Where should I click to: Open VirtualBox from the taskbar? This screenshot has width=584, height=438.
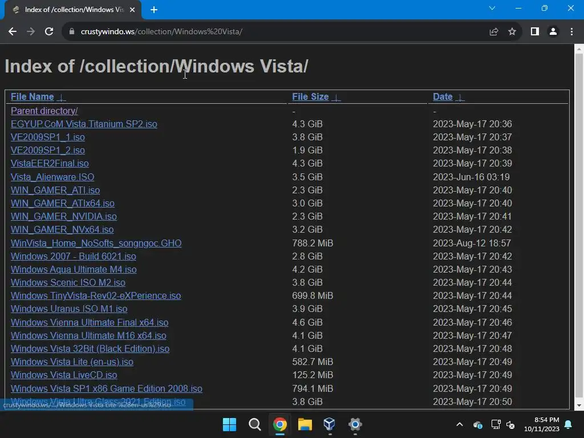pos(329,424)
